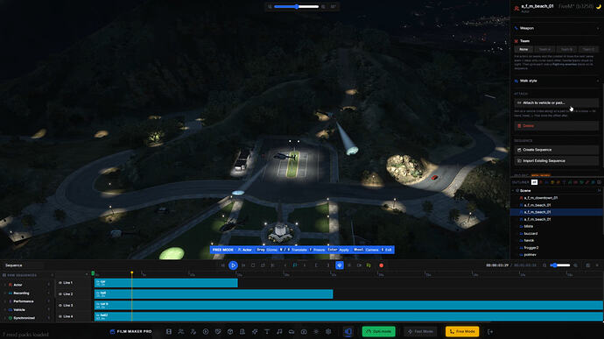Screen dimensions: 604x339
Task: Select the third team option
Action: pos(566,49)
